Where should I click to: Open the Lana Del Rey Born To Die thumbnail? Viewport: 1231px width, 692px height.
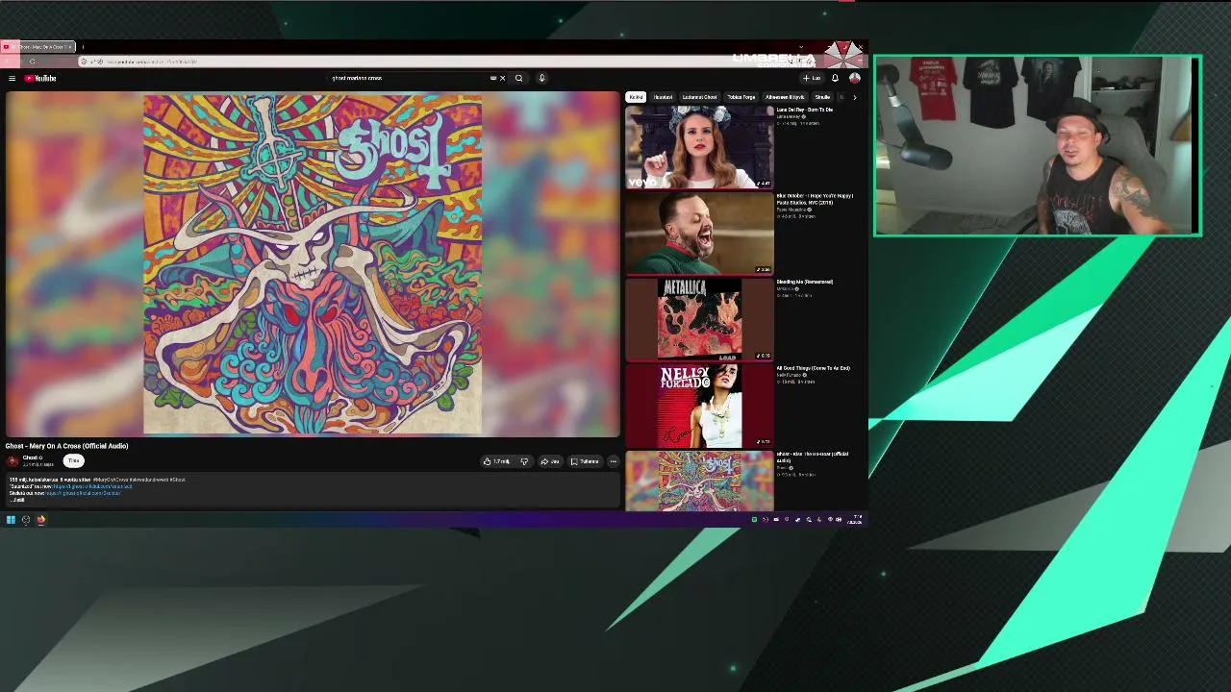[x=699, y=147]
